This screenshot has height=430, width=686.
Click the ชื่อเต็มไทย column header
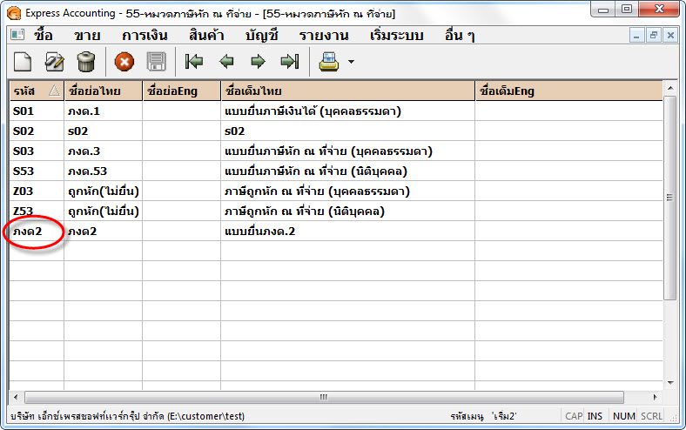346,91
